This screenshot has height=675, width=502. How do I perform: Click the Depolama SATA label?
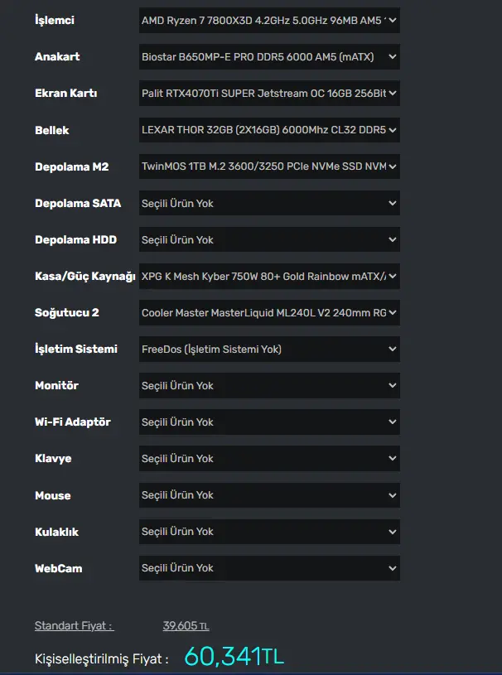(x=78, y=203)
